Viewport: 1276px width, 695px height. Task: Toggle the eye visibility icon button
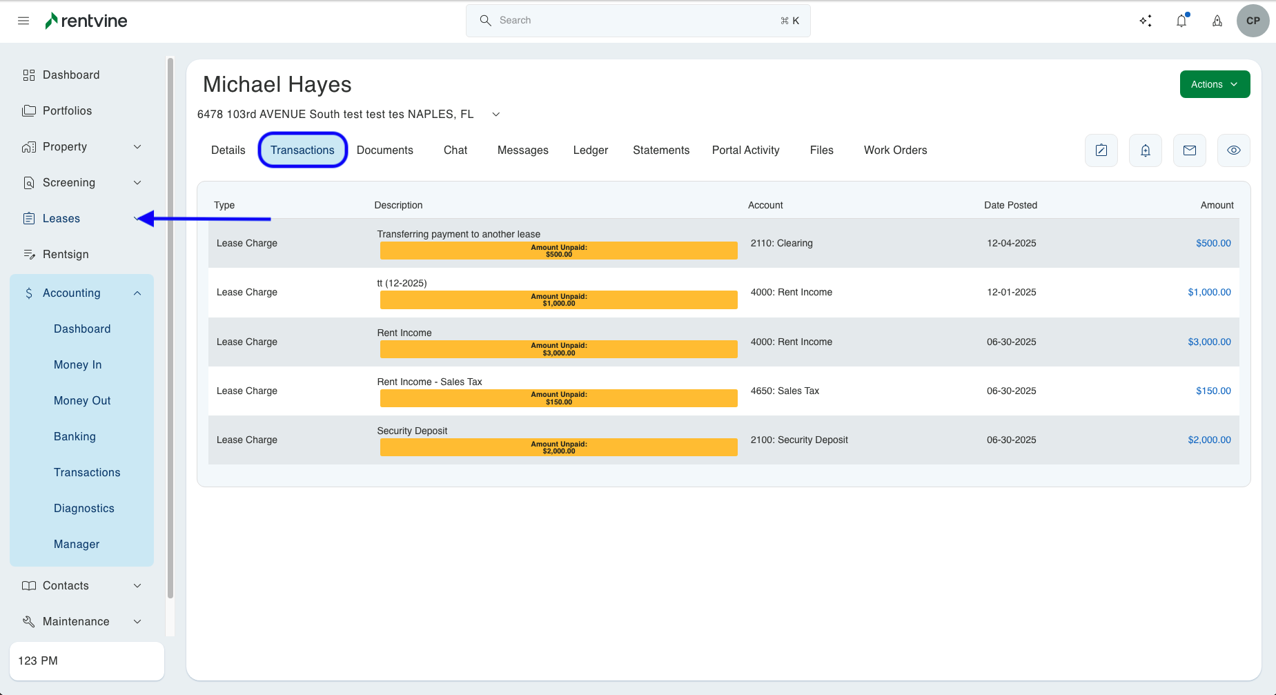click(1234, 150)
